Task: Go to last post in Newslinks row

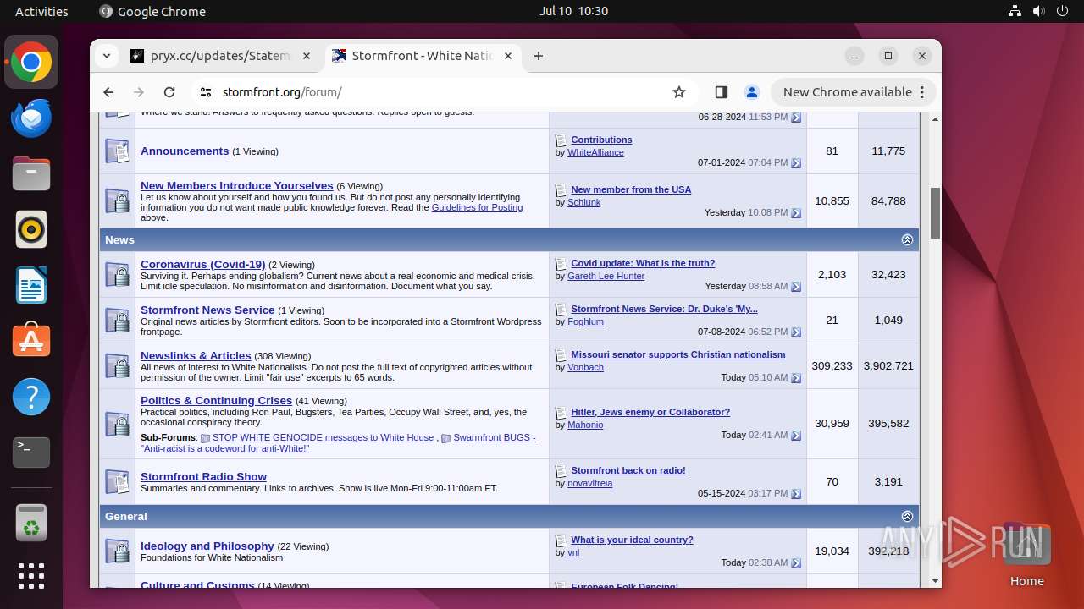Action: point(796,378)
